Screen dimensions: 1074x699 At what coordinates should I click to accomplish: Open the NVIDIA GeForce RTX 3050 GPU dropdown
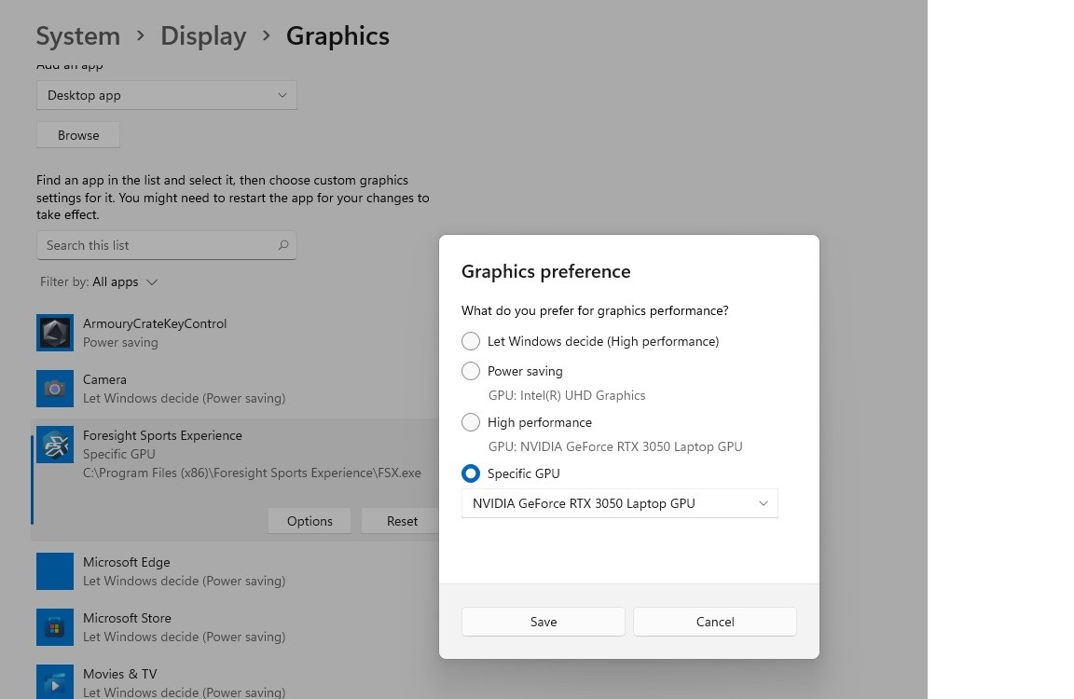coord(620,504)
